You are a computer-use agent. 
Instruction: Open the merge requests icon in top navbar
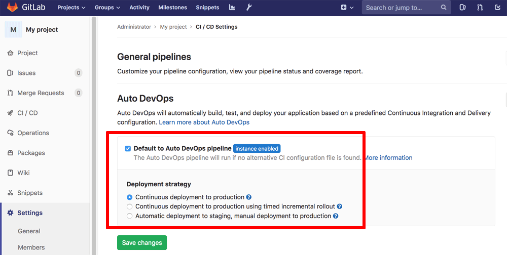click(480, 8)
